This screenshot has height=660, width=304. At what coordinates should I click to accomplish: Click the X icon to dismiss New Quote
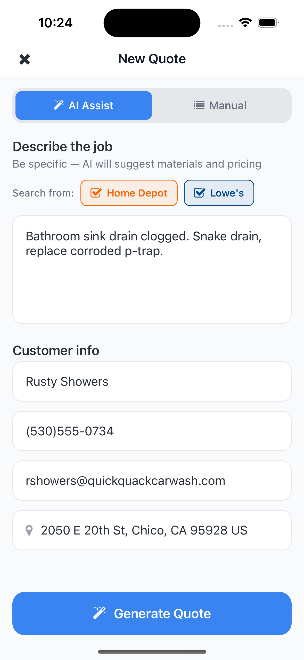tap(25, 59)
